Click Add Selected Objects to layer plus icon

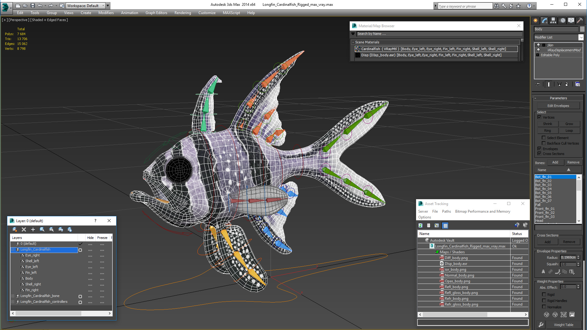33,229
